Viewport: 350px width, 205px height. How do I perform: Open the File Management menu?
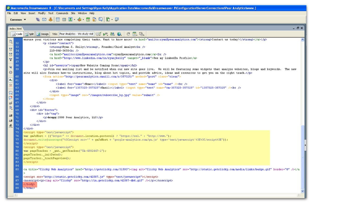coord(112,34)
